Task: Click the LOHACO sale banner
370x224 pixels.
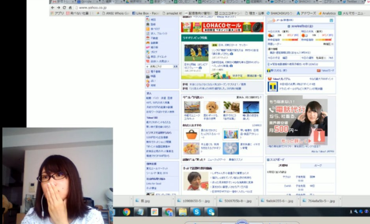Action: [x=222, y=26]
